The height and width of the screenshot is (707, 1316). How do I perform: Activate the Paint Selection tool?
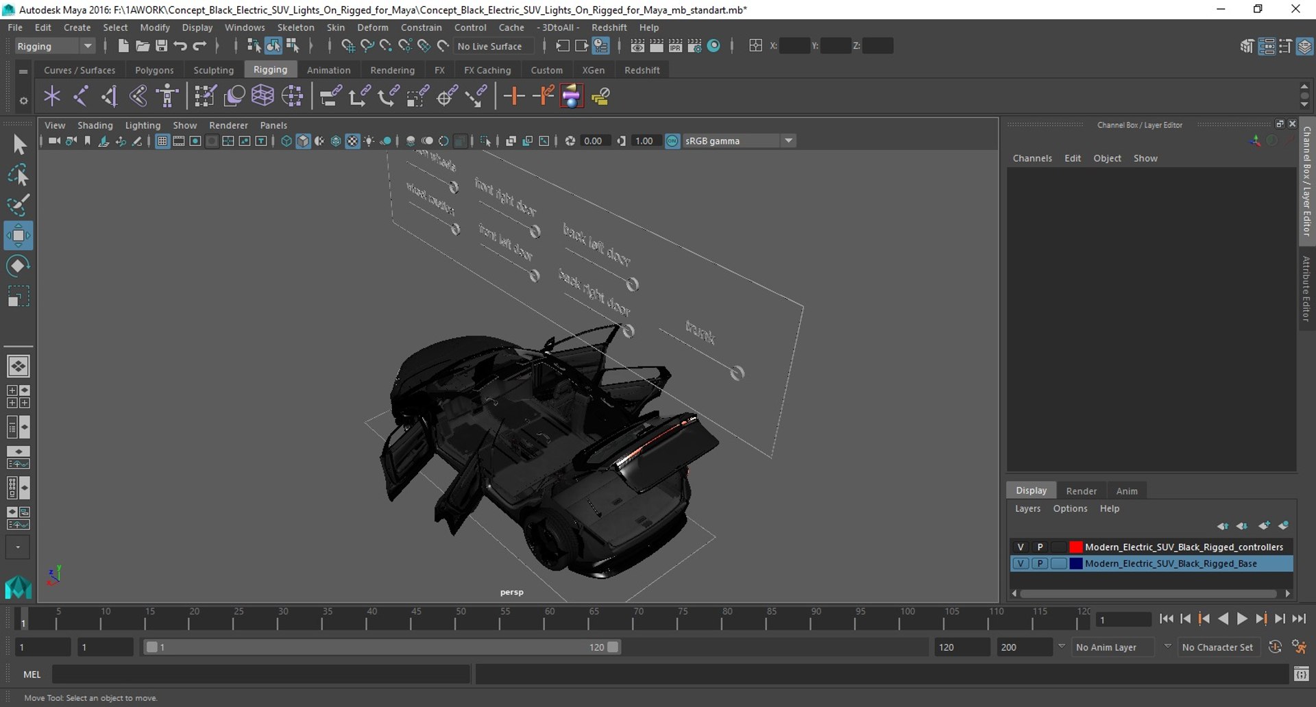[x=19, y=205]
